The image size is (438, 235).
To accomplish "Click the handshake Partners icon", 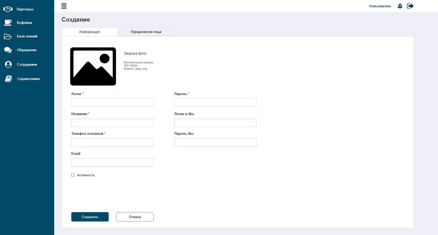I will [x=8, y=9].
